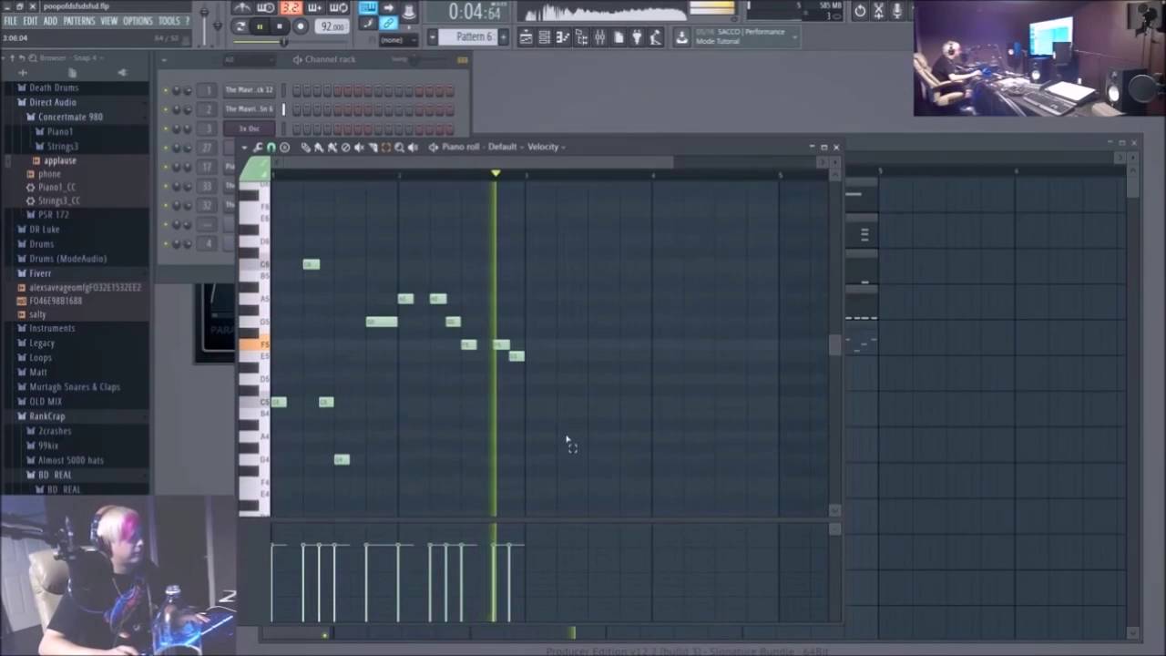1166x656 pixels.
Task: Click the speaker playback tool in piano roll toolbar
Action: pos(413,147)
